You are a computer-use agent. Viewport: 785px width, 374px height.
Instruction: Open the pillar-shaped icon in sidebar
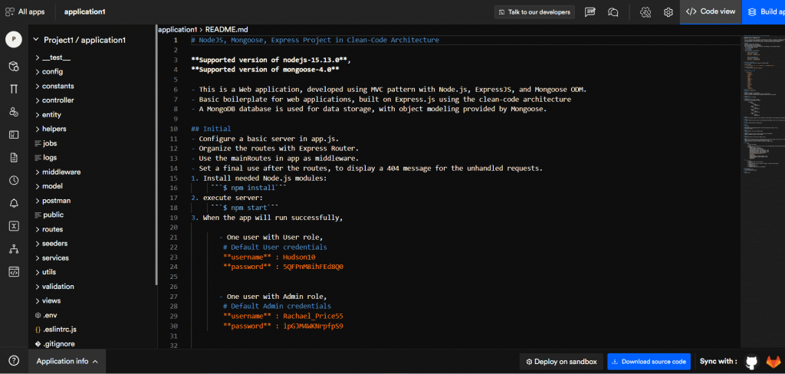(x=14, y=89)
